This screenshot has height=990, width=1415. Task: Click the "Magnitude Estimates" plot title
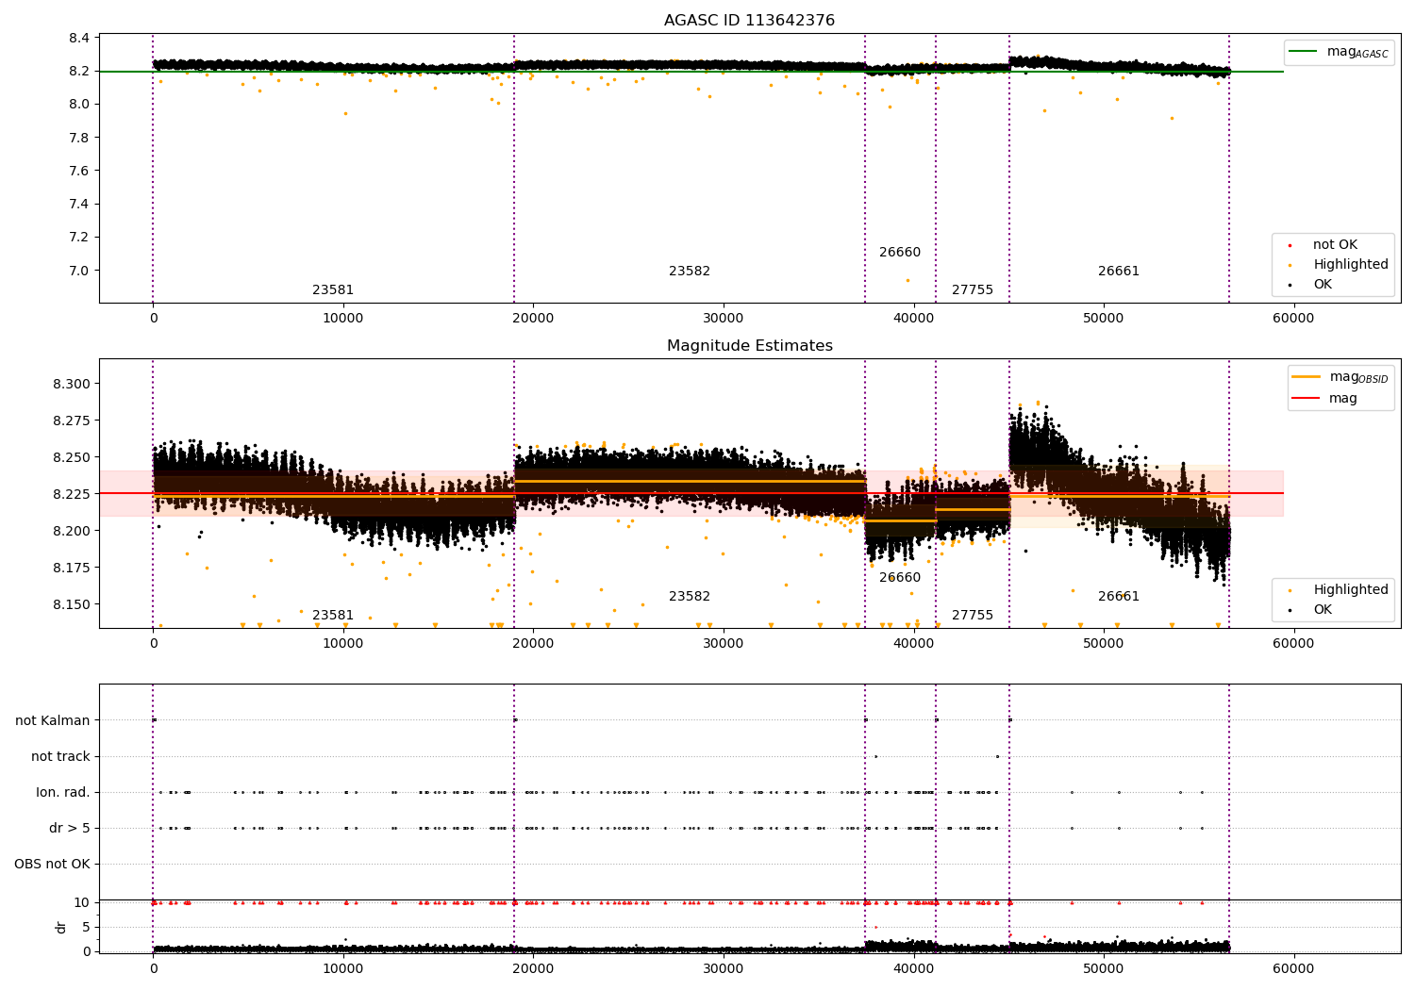click(749, 346)
